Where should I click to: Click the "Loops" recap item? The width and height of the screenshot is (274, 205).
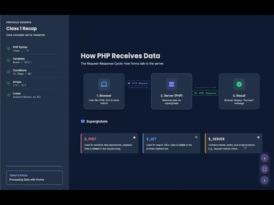17,94
